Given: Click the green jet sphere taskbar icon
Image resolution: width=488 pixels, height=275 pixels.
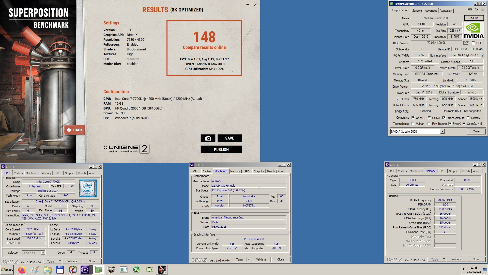Looking at the screenshot, I should pos(136,270).
